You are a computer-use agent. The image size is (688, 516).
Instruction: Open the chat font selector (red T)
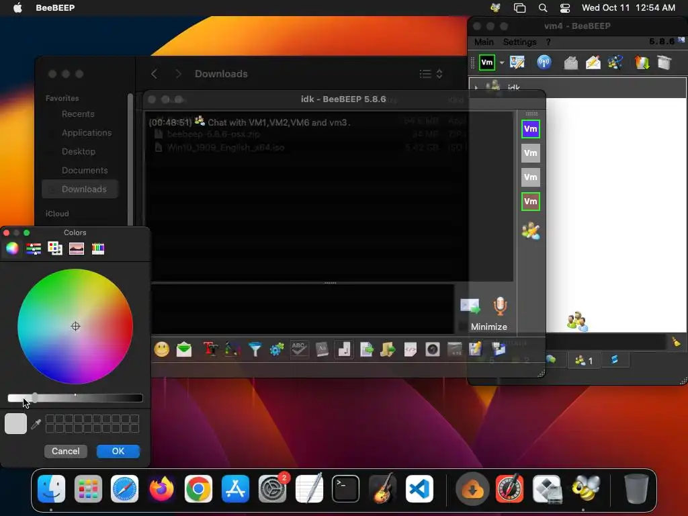(x=210, y=349)
